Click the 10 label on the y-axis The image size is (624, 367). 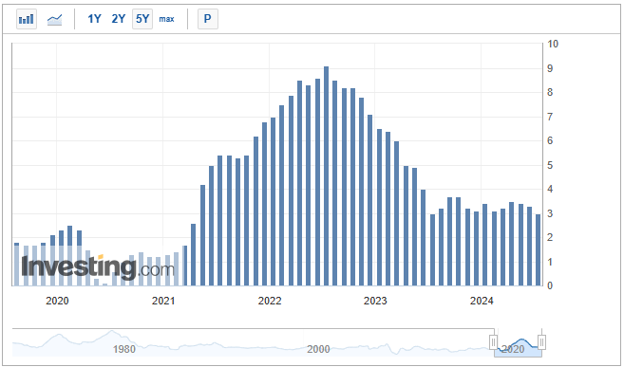pos(553,44)
